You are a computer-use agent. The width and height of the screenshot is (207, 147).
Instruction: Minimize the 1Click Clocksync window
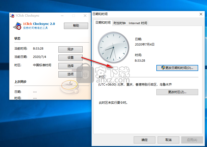click(62, 16)
